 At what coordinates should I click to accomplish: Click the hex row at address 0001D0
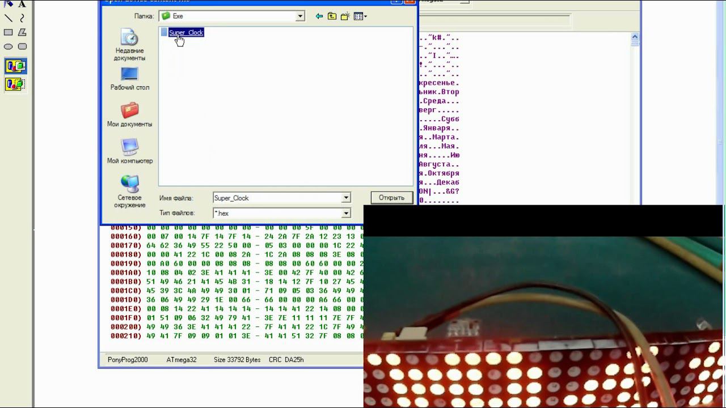click(237, 300)
